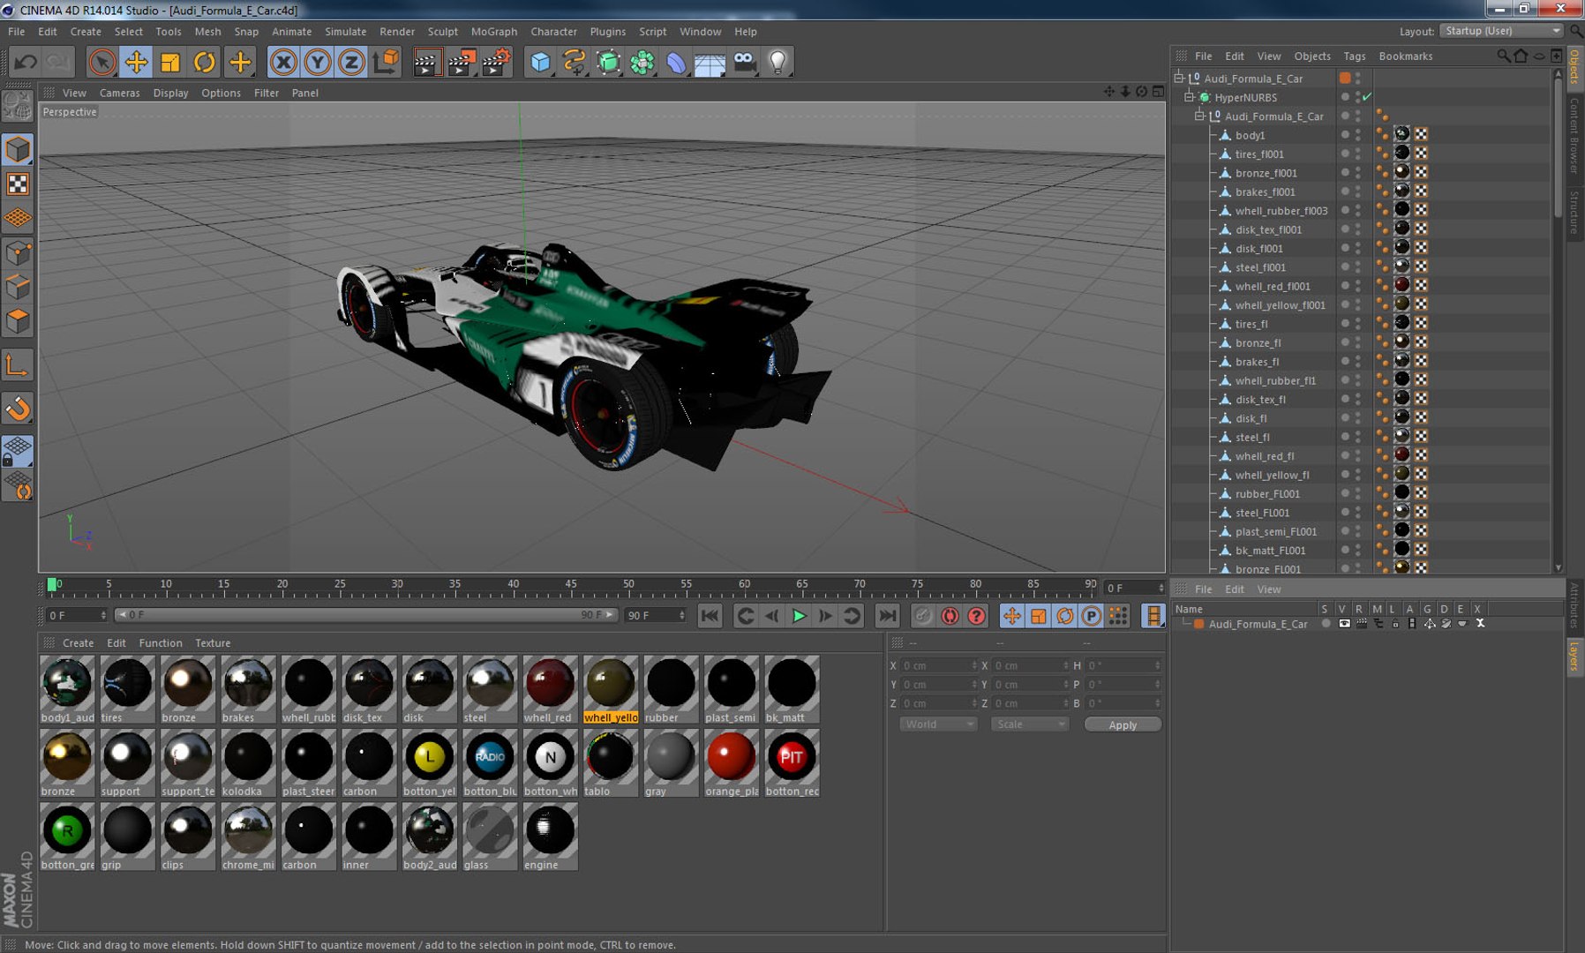Add a light object
The height and width of the screenshot is (953, 1585).
778,62
